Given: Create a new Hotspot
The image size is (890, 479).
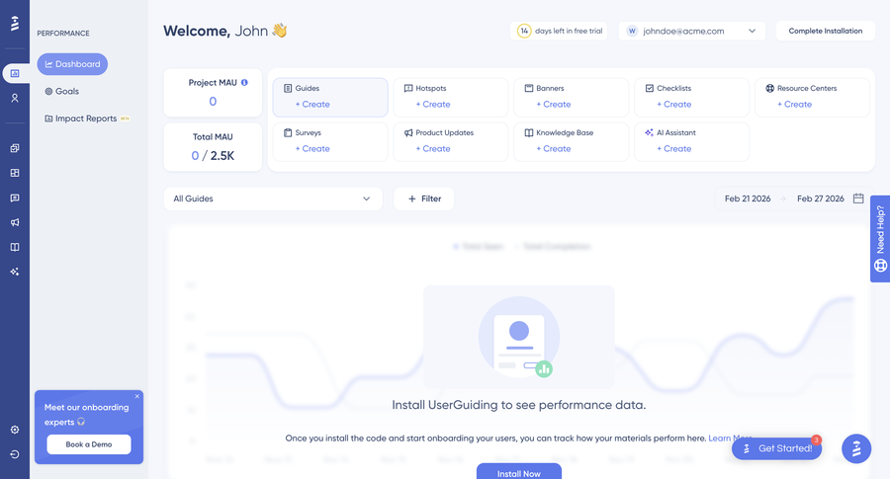Looking at the screenshot, I should point(433,105).
